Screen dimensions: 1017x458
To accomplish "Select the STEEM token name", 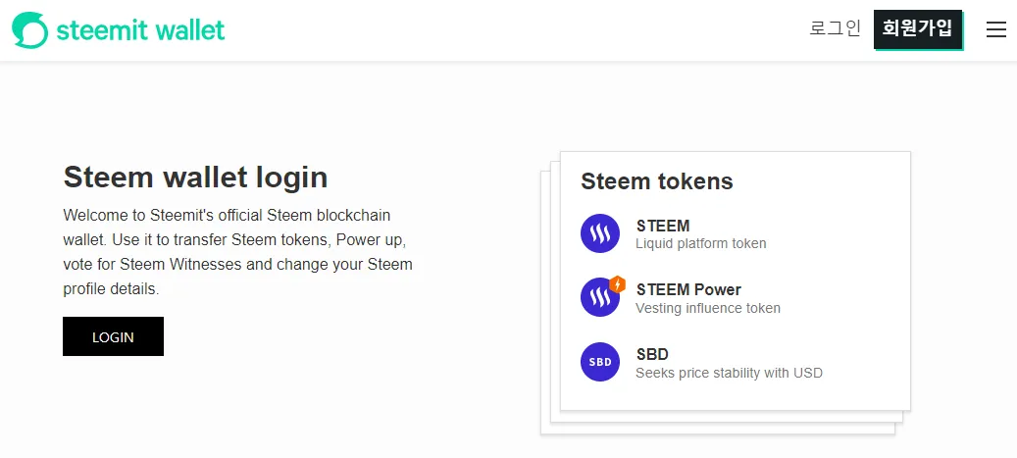I will [x=662, y=226].
